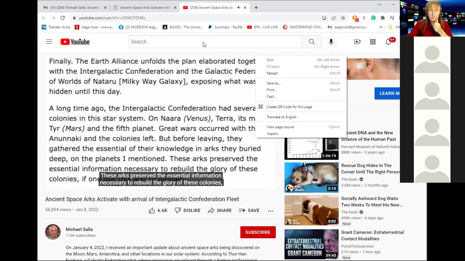Screen dimensions: 465x261
Task: Open The Dodo channel under Rescue Dog
Action: (349, 179)
